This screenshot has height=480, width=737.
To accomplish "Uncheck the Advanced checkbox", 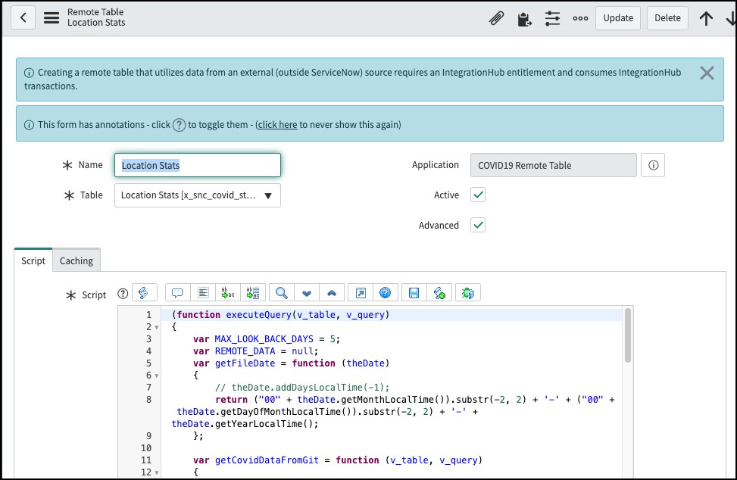I will (x=478, y=225).
